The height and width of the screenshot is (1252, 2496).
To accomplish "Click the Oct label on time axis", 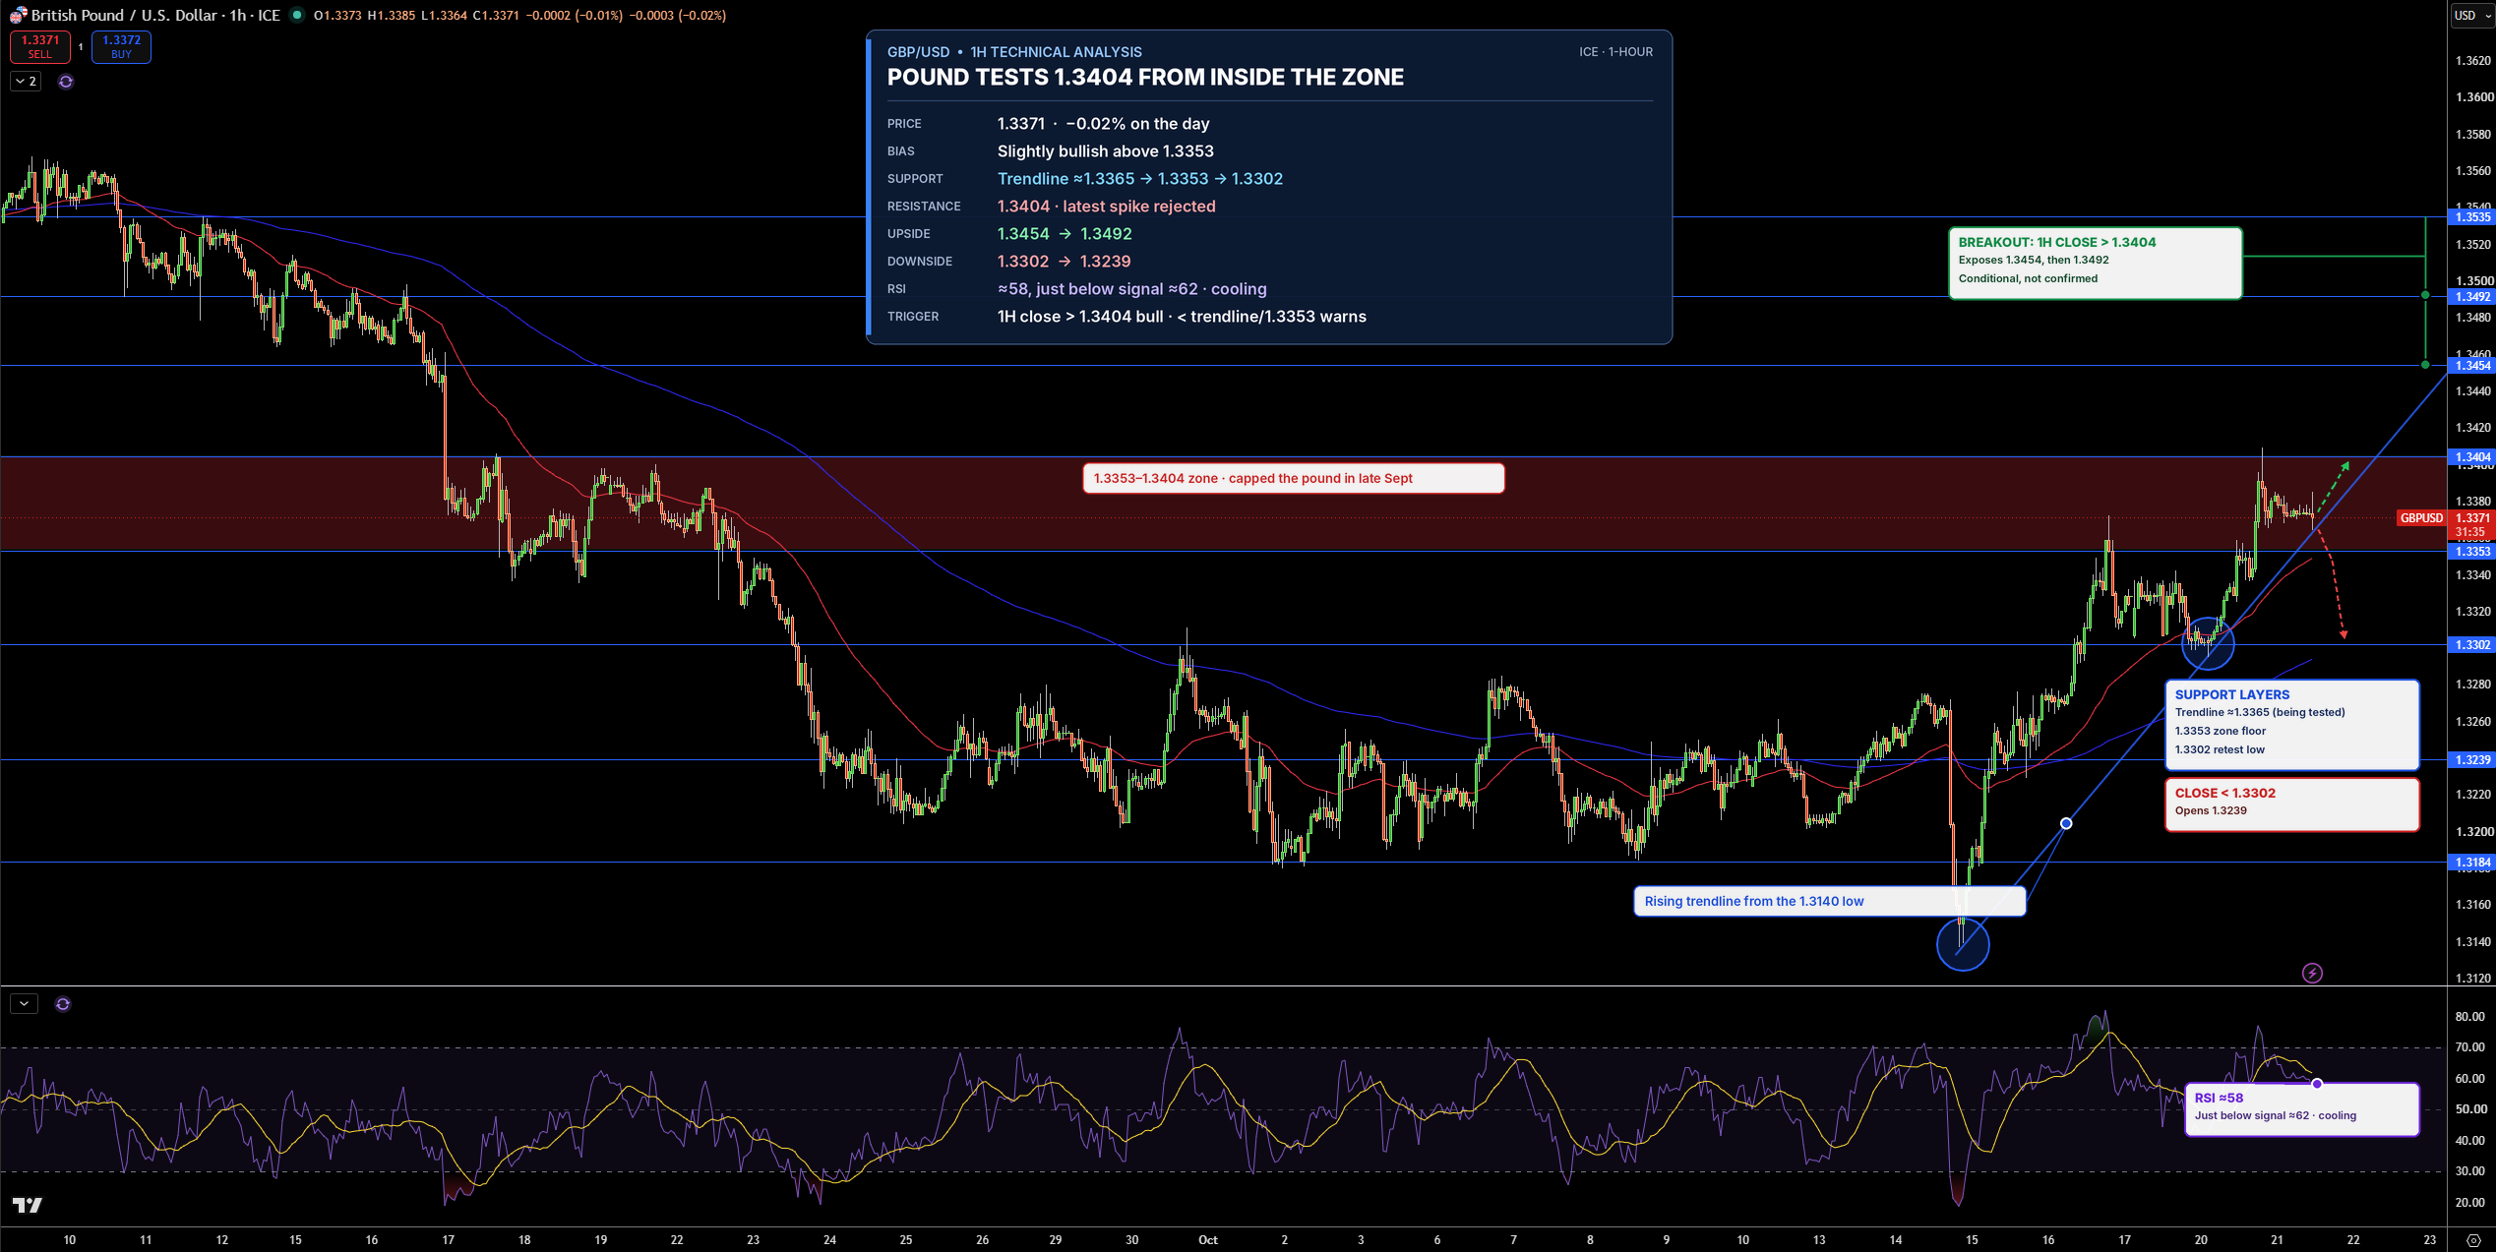I will click(x=1208, y=1240).
